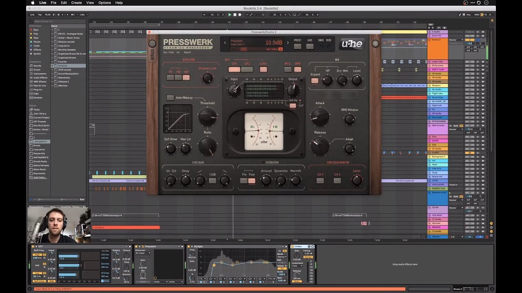This screenshot has height=293, width=522.
Task: Open the File menu
Action: click(x=53, y=3)
